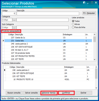The image size is (99, 101).
Task: Select searched row KIT CESTA ESTOQUE
Action: point(48,47)
